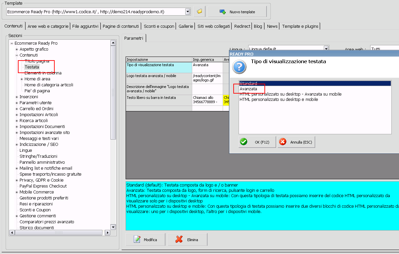Expand the Impostazioni Articoli node

[17, 115]
